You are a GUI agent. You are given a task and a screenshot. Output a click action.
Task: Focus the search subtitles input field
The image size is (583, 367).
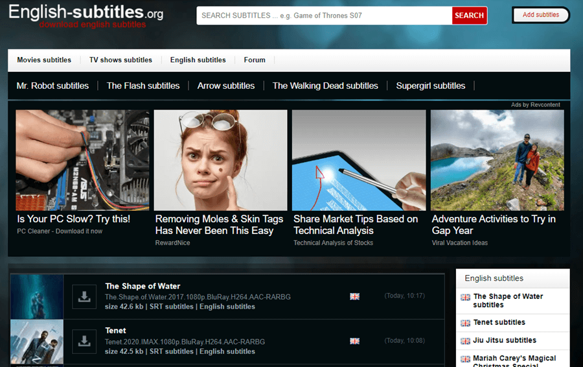(x=325, y=16)
